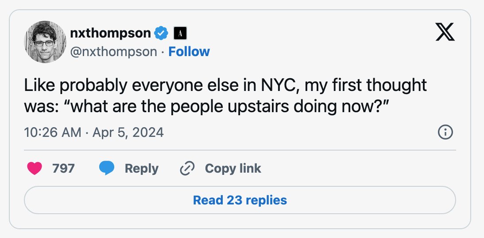Open the 10:26 AM time link
This screenshot has height=238, width=484.
(53, 133)
